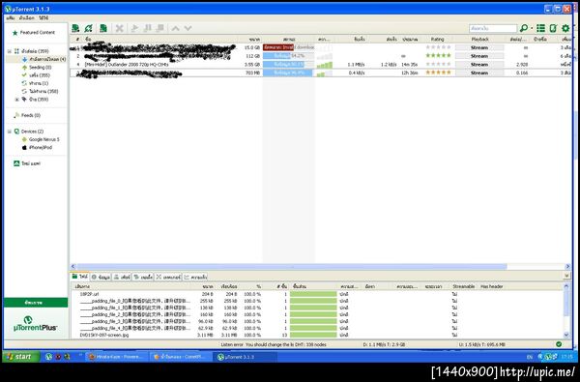Move torrent up the queue arrow
The height and width of the screenshot is (382, 580).
point(175,28)
